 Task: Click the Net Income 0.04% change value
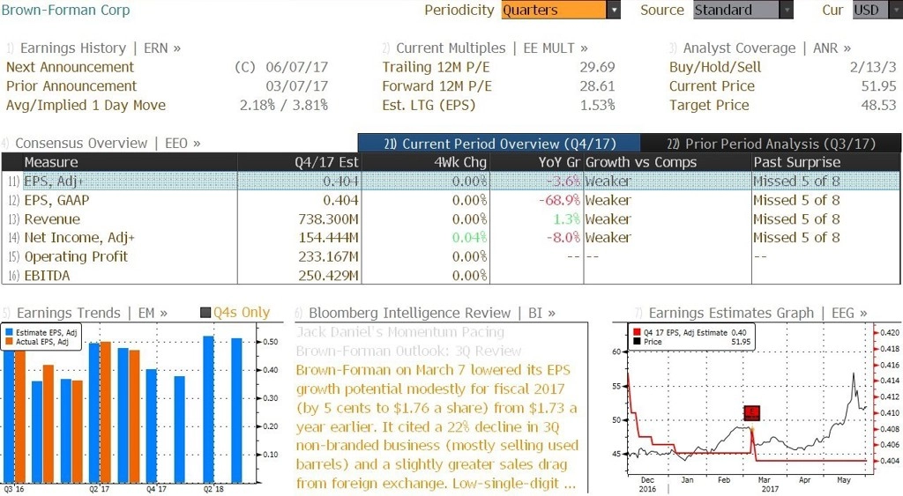pyautogui.click(x=469, y=238)
